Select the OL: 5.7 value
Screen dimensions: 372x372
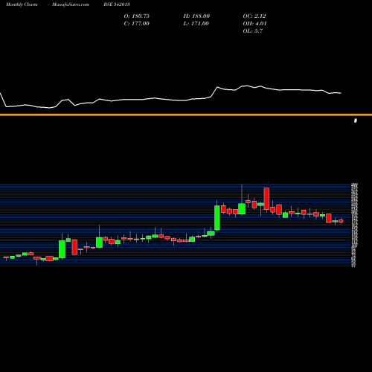(x=253, y=31)
